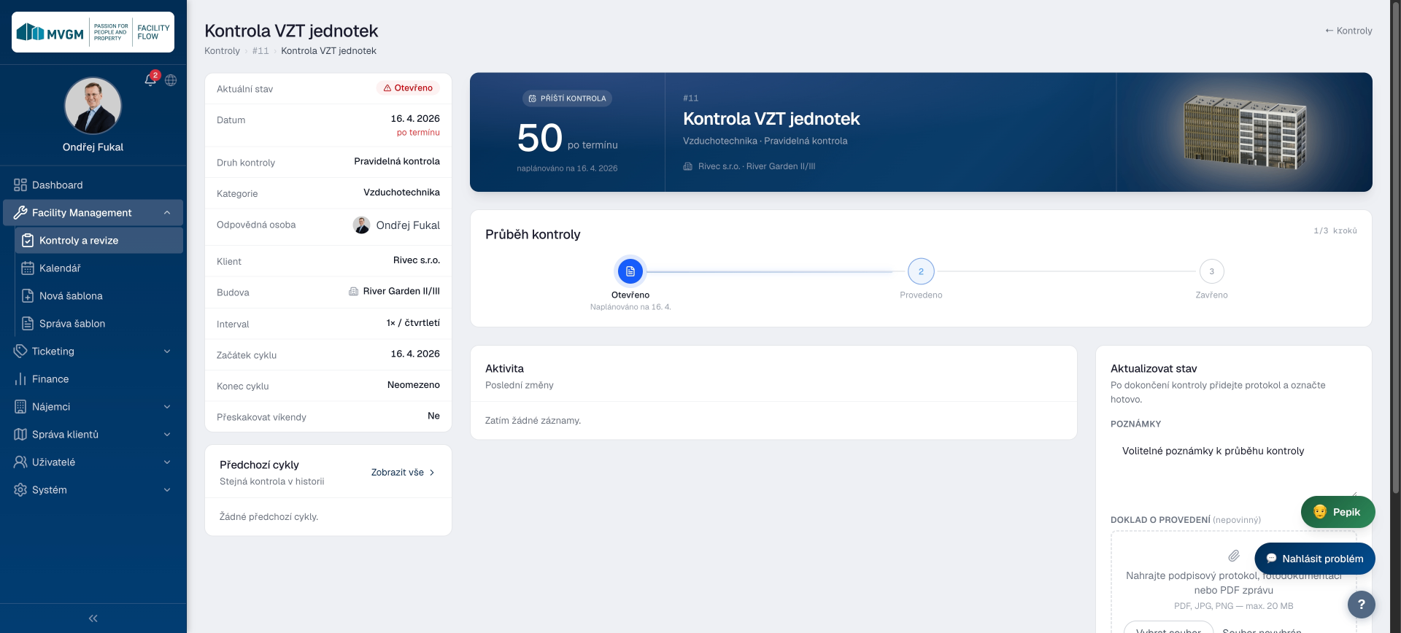Click the Otevřeno step circle icon
This screenshot has width=1401, height=633.
[630, 271]
